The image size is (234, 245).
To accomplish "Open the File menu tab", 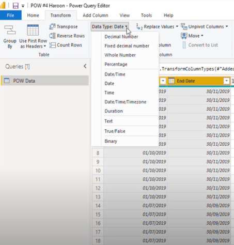I will [x=11, y=16].
